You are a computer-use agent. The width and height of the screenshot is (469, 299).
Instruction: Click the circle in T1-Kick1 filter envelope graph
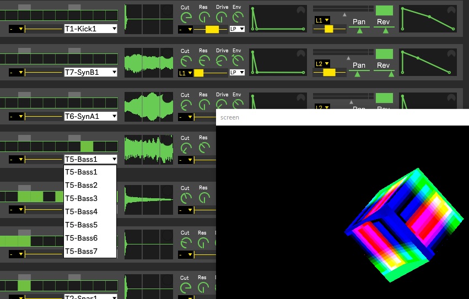coord(300,10)
